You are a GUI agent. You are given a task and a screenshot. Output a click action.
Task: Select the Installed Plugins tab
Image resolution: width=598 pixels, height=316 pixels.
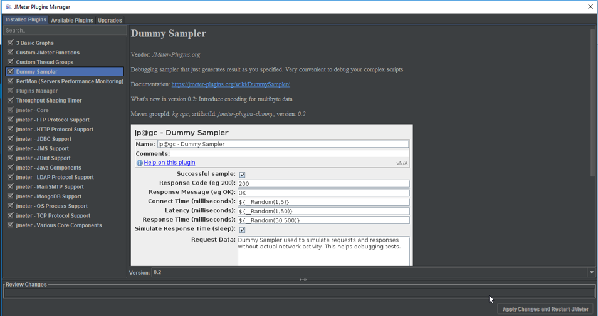[26, 19]
